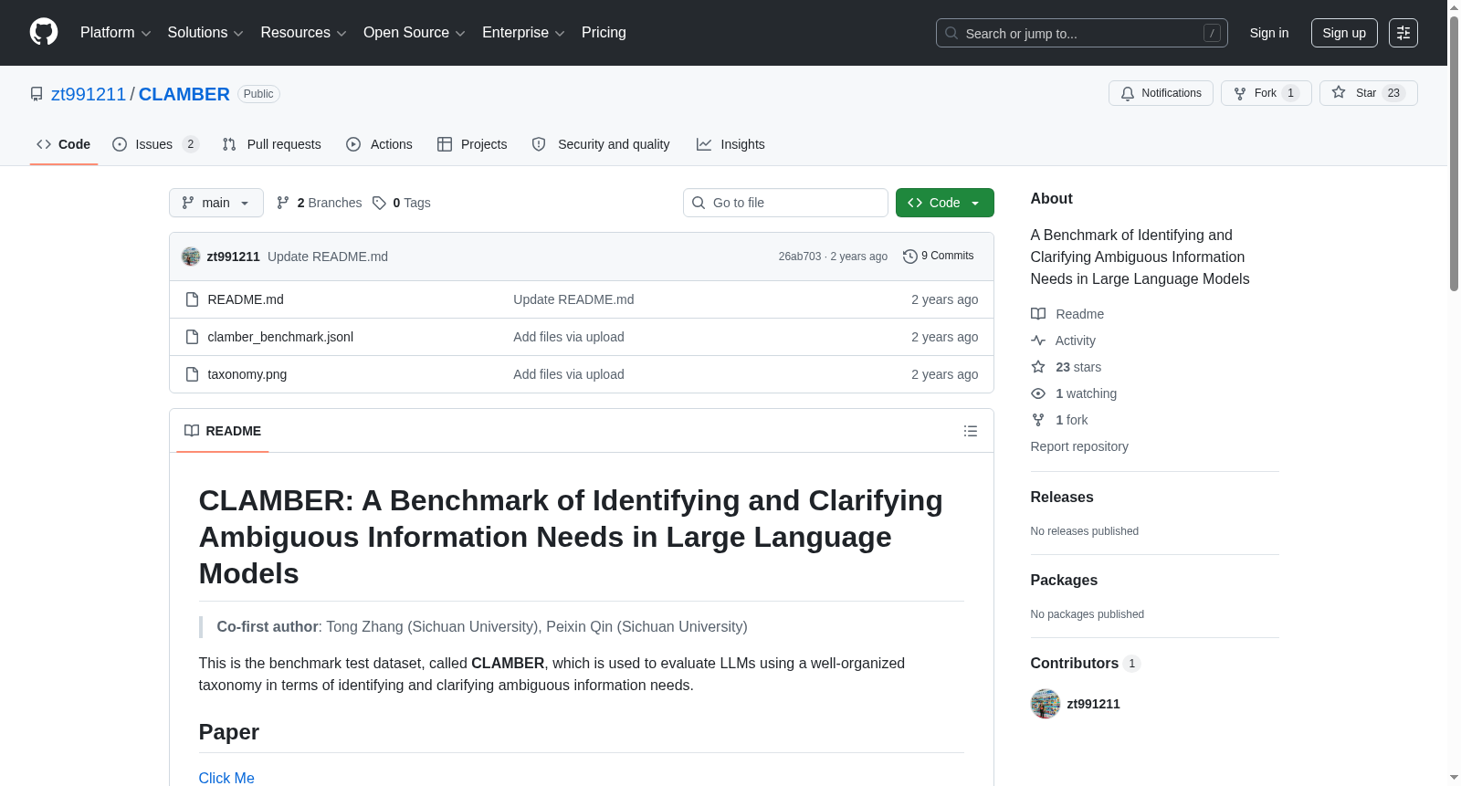Click the Sign in link

1269,33
